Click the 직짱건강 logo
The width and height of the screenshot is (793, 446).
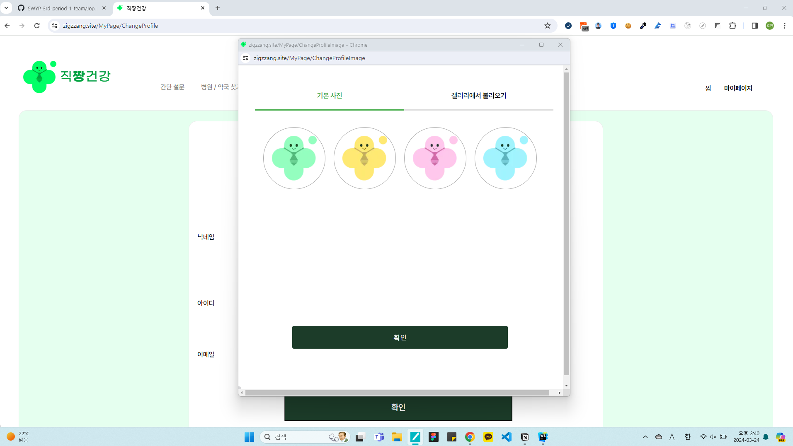67,77
